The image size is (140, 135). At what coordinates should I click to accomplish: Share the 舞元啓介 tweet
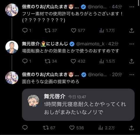click(x=132, y=61)
